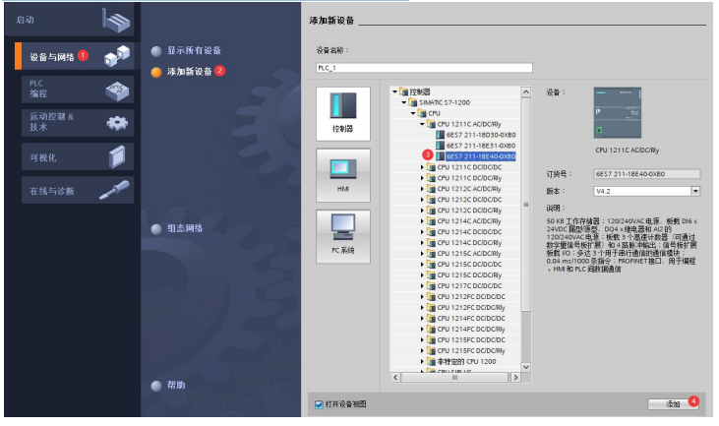Select module 6ES7 211-1BE31-0XB0
Viewport: 719px width, 426px height.
[x=481, y=146]
